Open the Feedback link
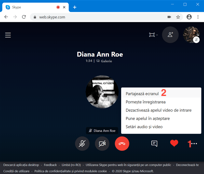 click(x=50, y=165)
